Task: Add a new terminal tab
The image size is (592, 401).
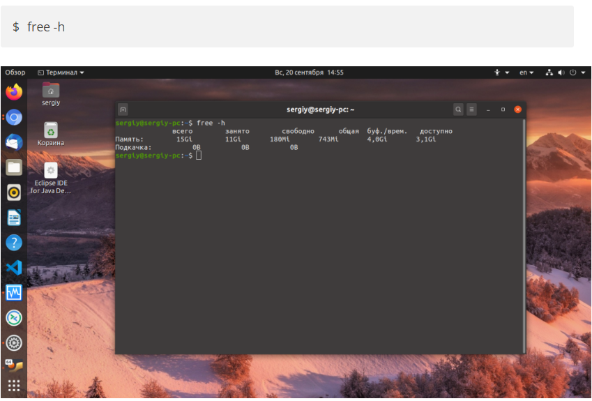Action: point(123,109)
